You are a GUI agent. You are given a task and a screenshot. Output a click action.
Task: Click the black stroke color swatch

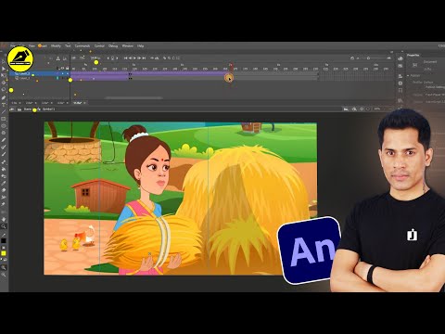(x=4, y=241)
